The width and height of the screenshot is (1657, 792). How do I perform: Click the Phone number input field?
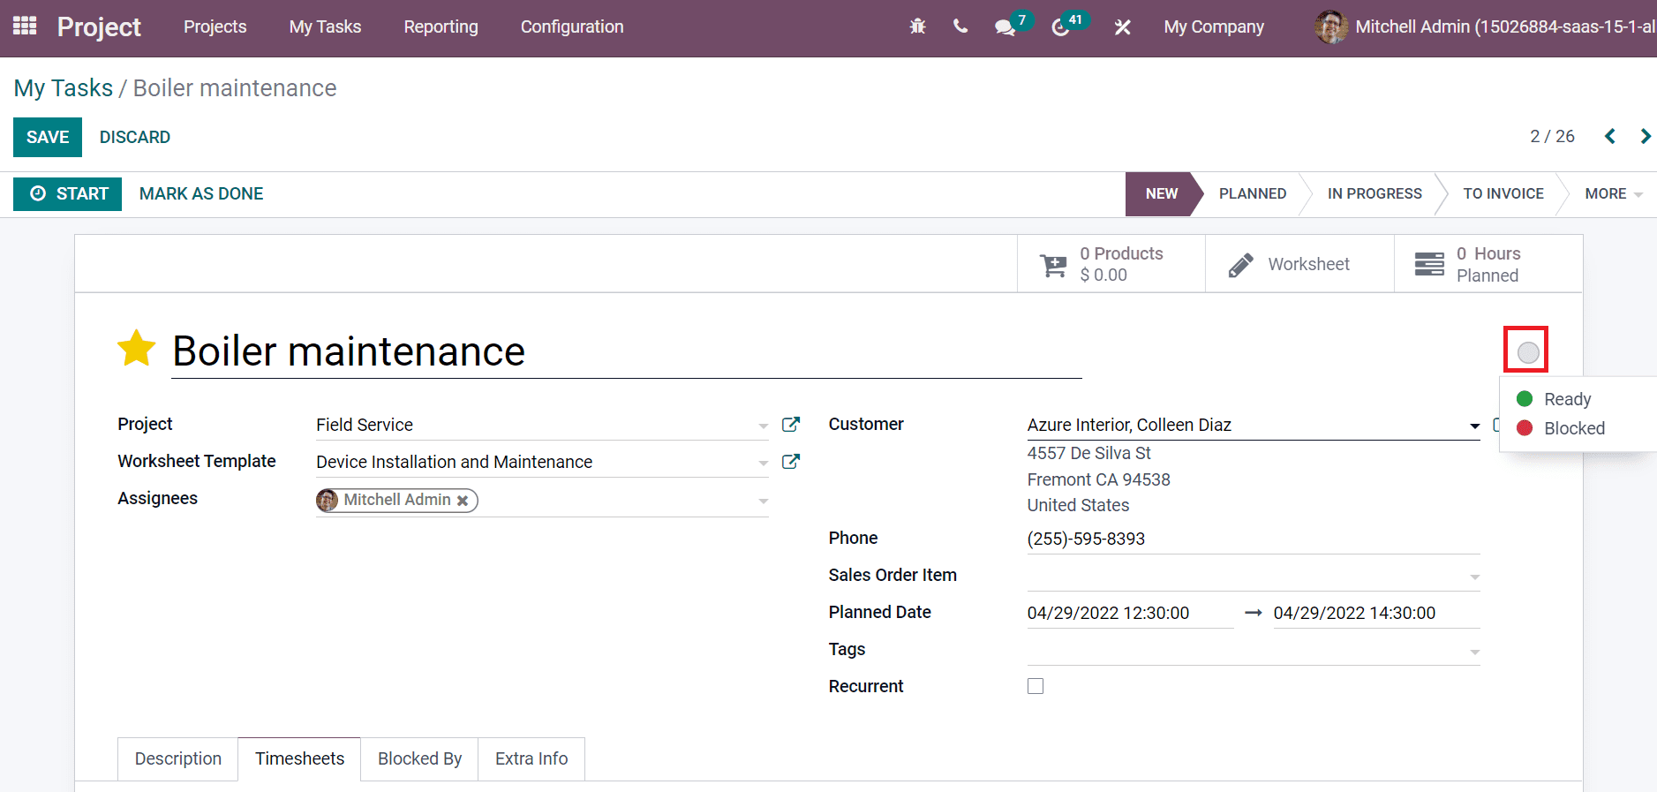(x=1252, y=539)
